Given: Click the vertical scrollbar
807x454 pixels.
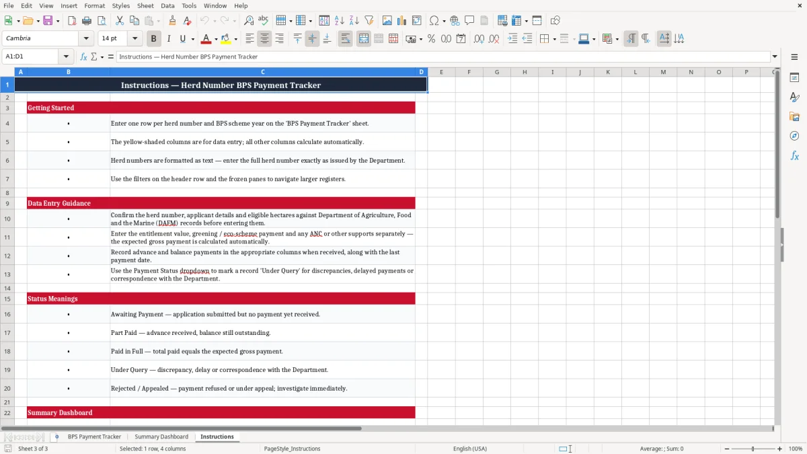Looking at the screenshot, I should pos(777,246).
